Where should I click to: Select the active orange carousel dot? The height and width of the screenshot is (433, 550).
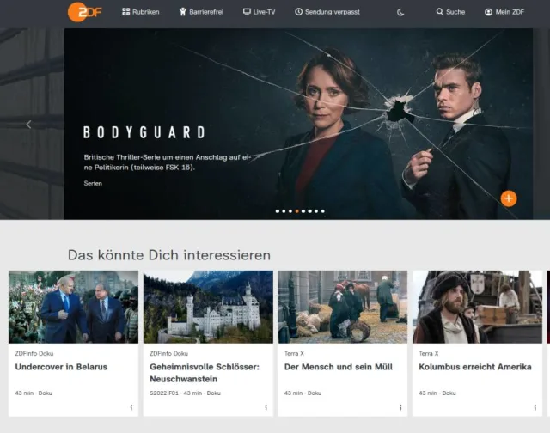[296, 211]
